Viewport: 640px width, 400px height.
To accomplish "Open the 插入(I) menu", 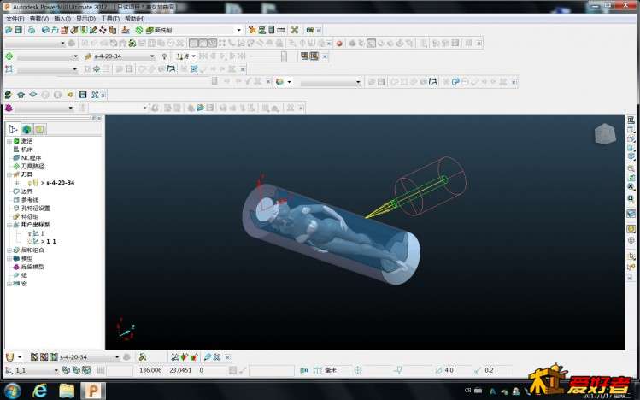I will (x=62, y=18).
